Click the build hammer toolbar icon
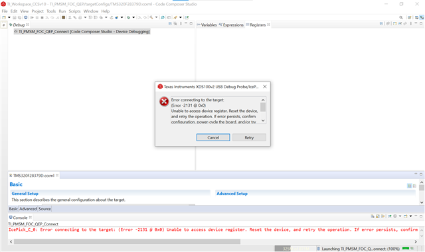The height and width of the screenshot is (252, 425). pyautogui.click(x=151, y=17)
